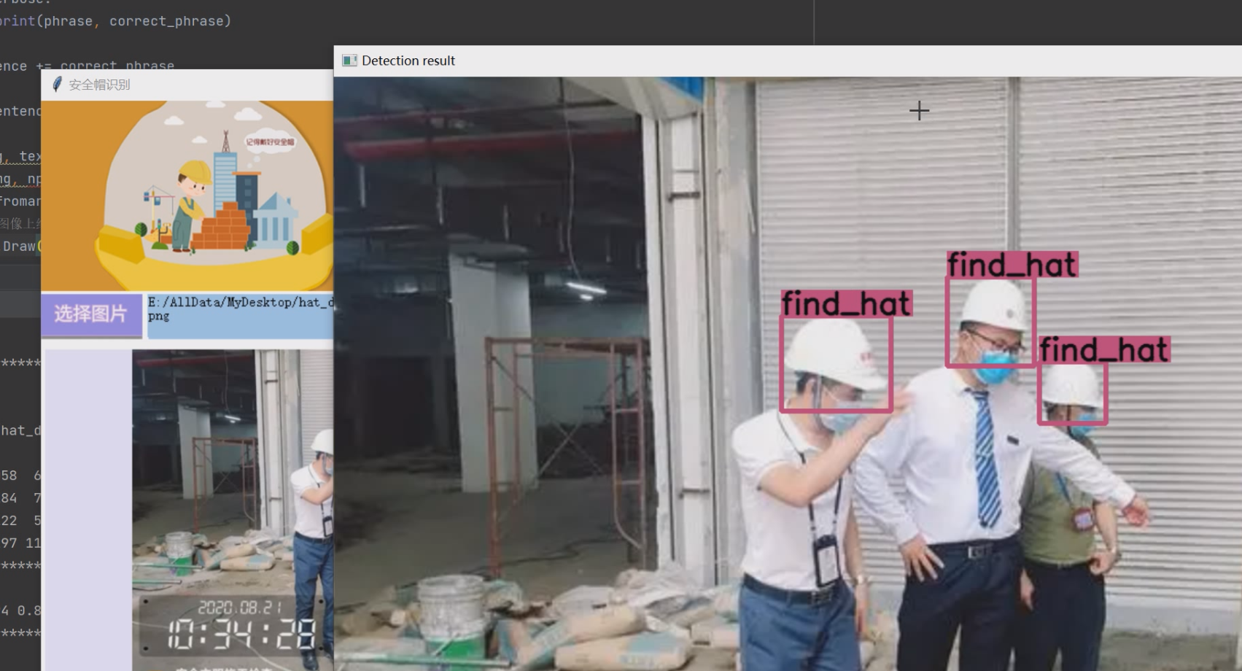
Task: Click the cartoon construction worker banner image
Action: pyautogui.click(x=187, y=195)
